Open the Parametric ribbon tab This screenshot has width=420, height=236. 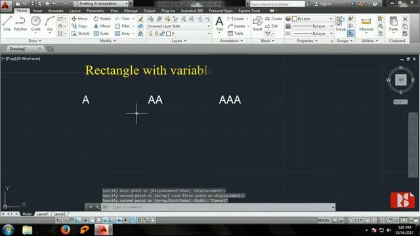pos(95,10)
